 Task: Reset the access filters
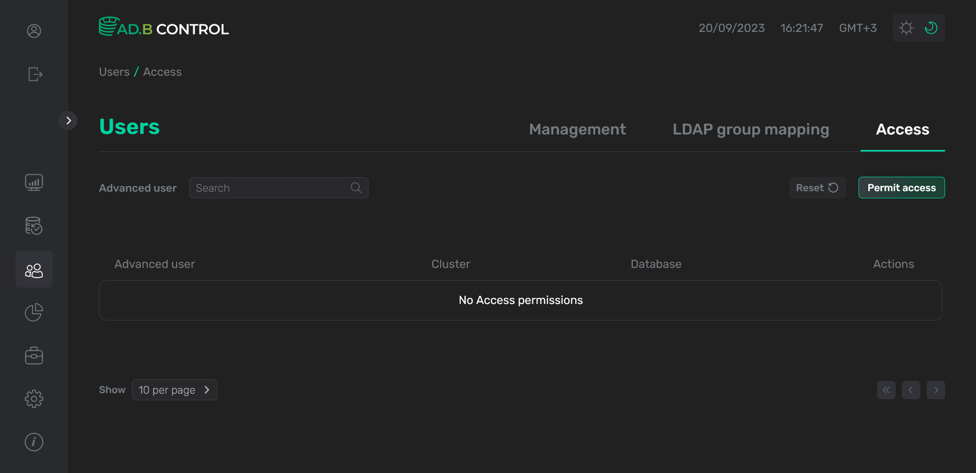(x=817, y=188)
